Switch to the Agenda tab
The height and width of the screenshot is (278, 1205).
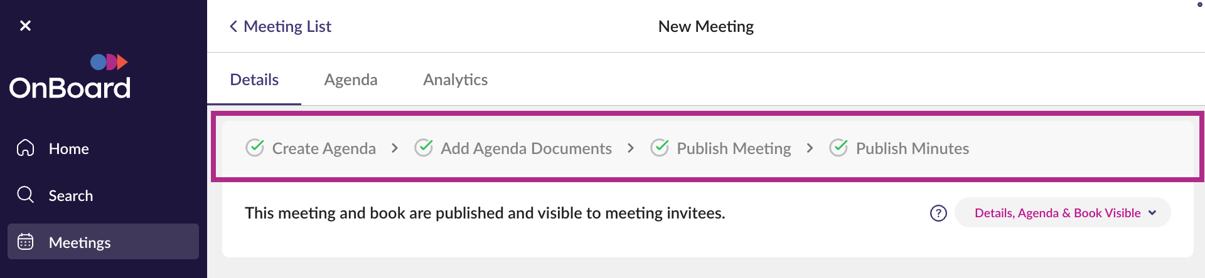click(x=351, y=80)
